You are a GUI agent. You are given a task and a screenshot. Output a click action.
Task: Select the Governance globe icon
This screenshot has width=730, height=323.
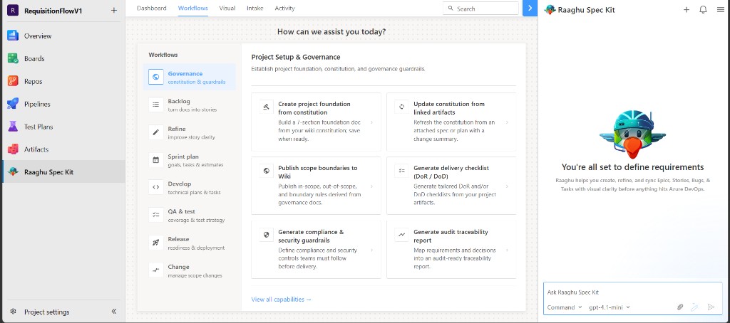[x=156, y=77]
